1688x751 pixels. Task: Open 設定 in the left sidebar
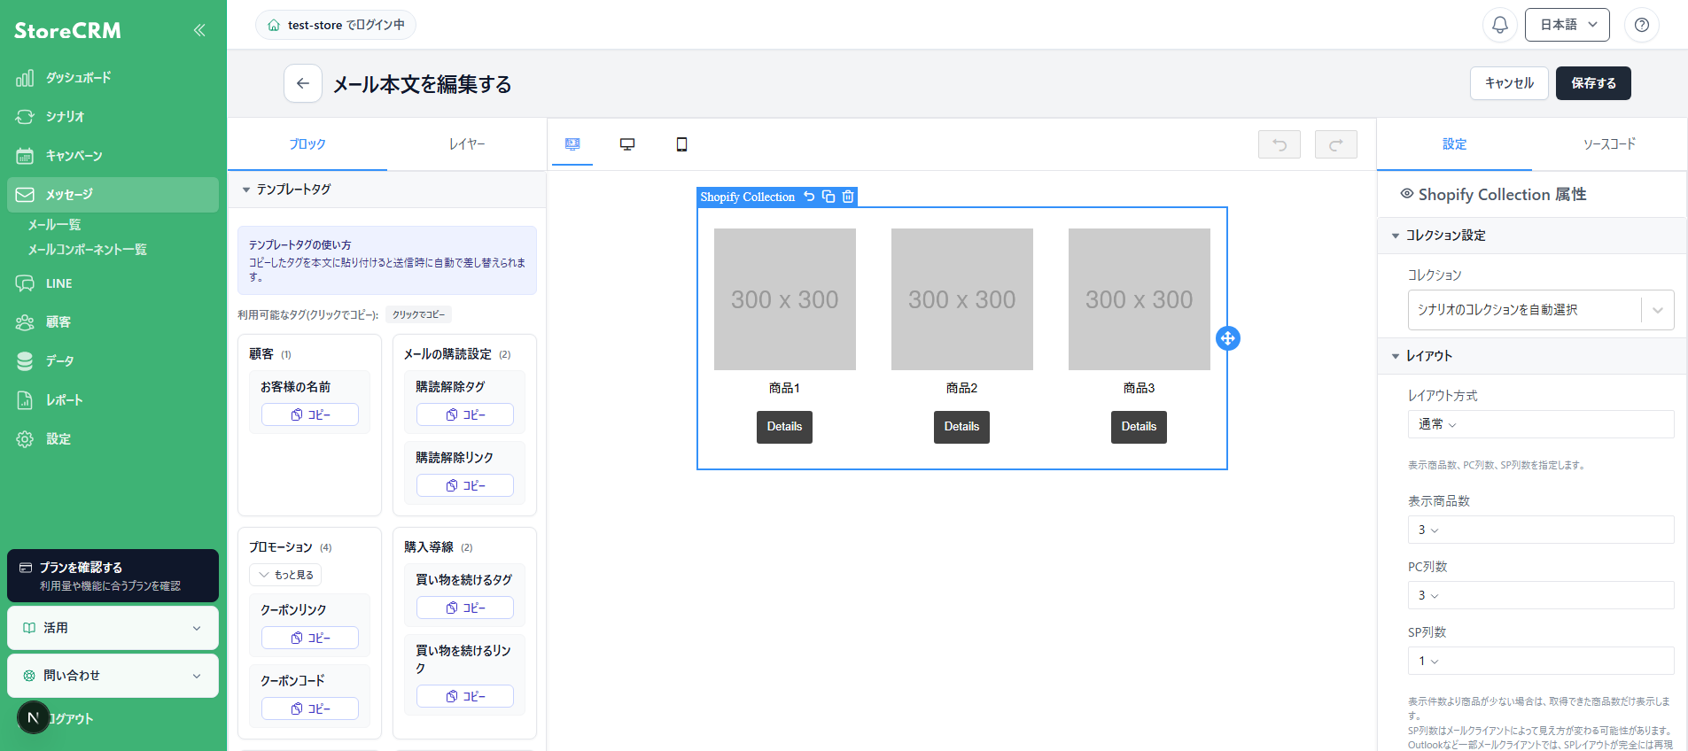point(113,439)
